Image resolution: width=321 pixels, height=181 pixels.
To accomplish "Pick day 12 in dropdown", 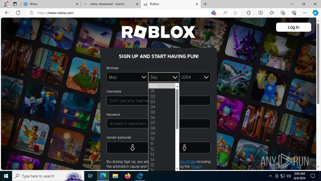I will coord(162,149).
